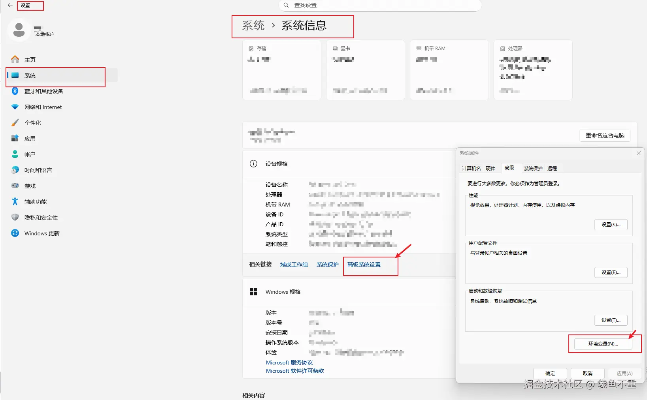The width and height of the screenshot is (647, 400).
Task: Click the 产品 ID label
Action: click(274, 224)
